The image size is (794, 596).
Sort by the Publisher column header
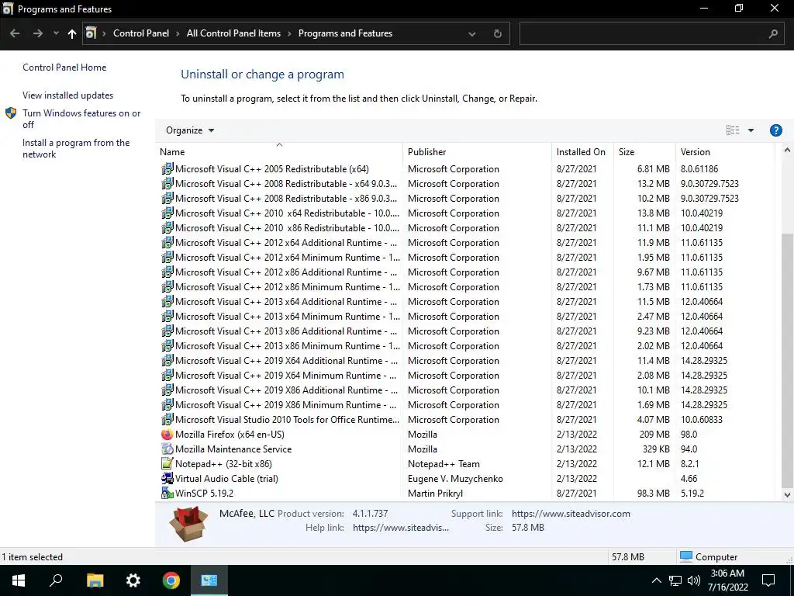(477, 152)
